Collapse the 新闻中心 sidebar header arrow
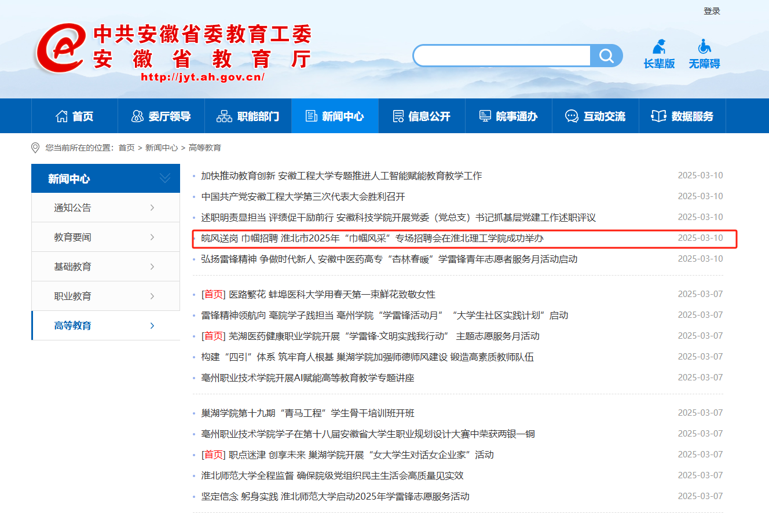The image size is (769, 513). [165, 178]
